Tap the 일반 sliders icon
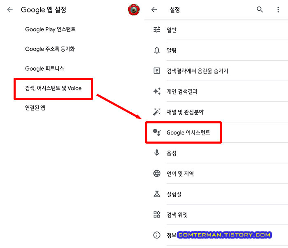The height and width of the screenshot is (248, 288). (x=157, y=29)
